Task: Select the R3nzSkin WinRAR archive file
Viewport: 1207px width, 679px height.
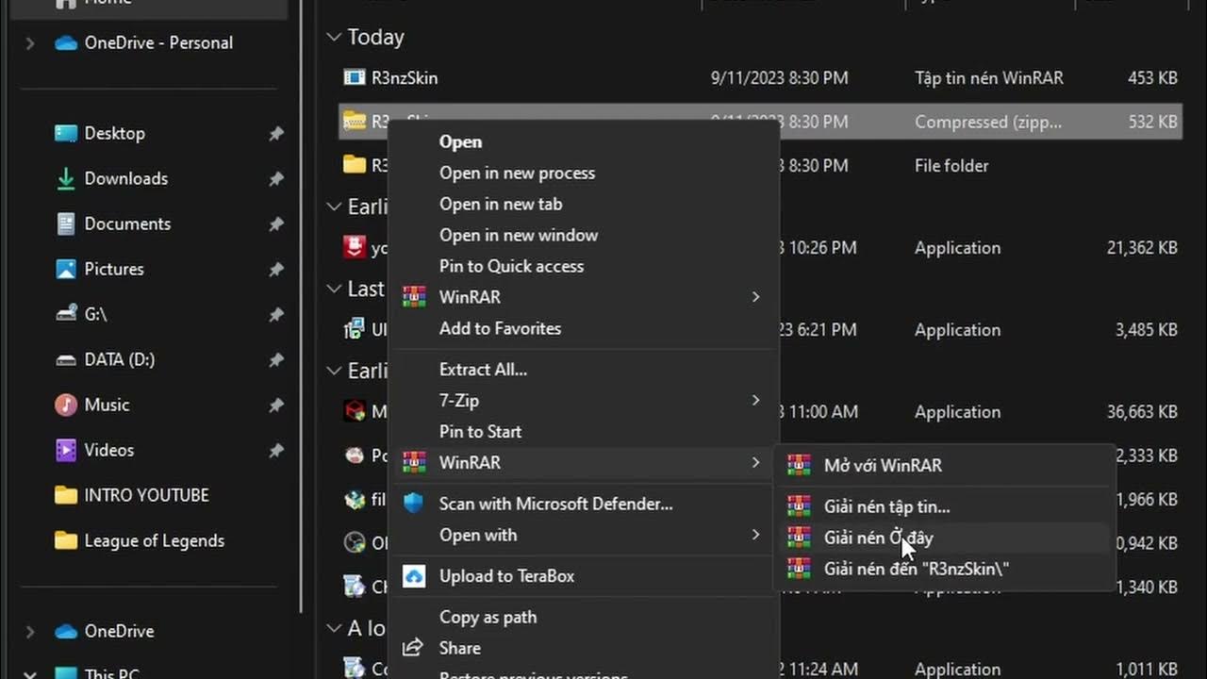Action: (404, 77)
